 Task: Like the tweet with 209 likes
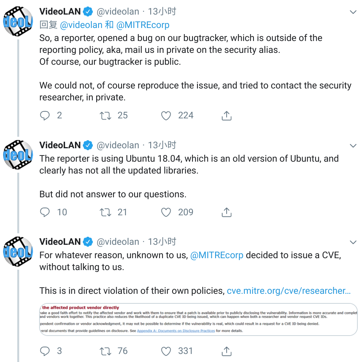166,212
